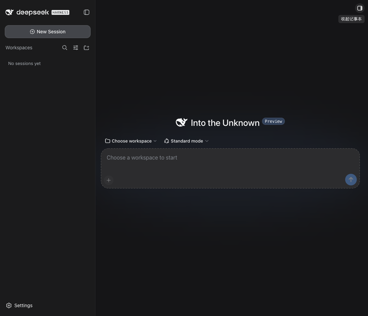Open Settings at the sidebar bottom
368x316 pixels.
pyautogui.click(x=19, y=305)
